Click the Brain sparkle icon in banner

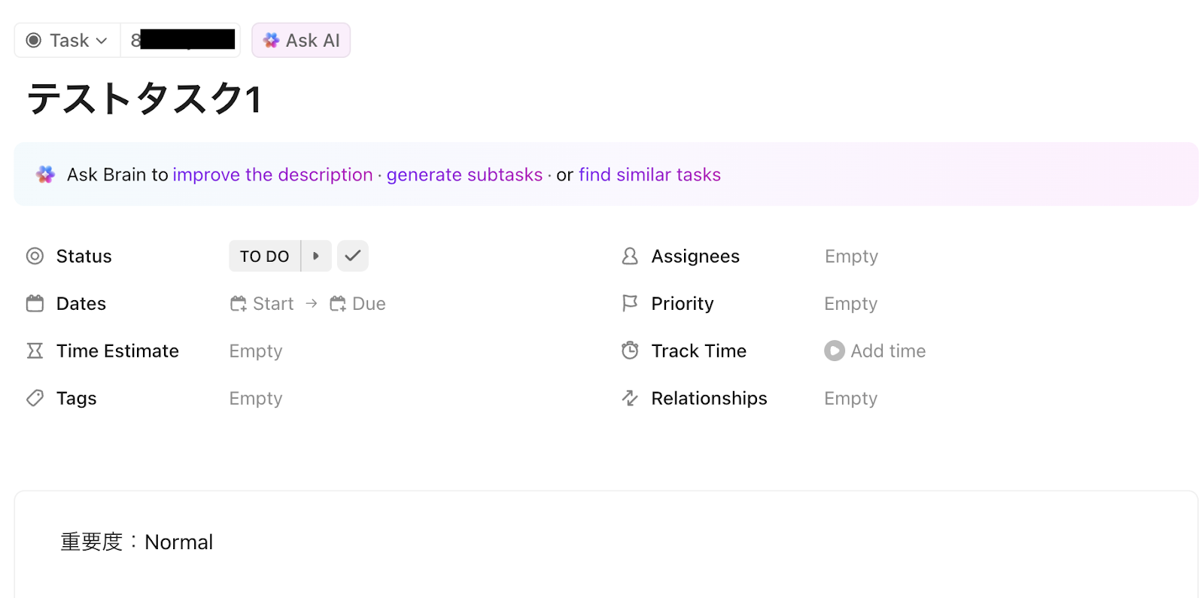46,175
